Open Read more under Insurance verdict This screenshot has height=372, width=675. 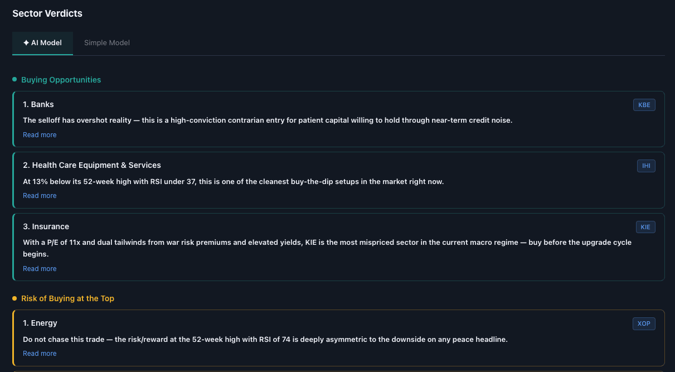tap(40, 268)
